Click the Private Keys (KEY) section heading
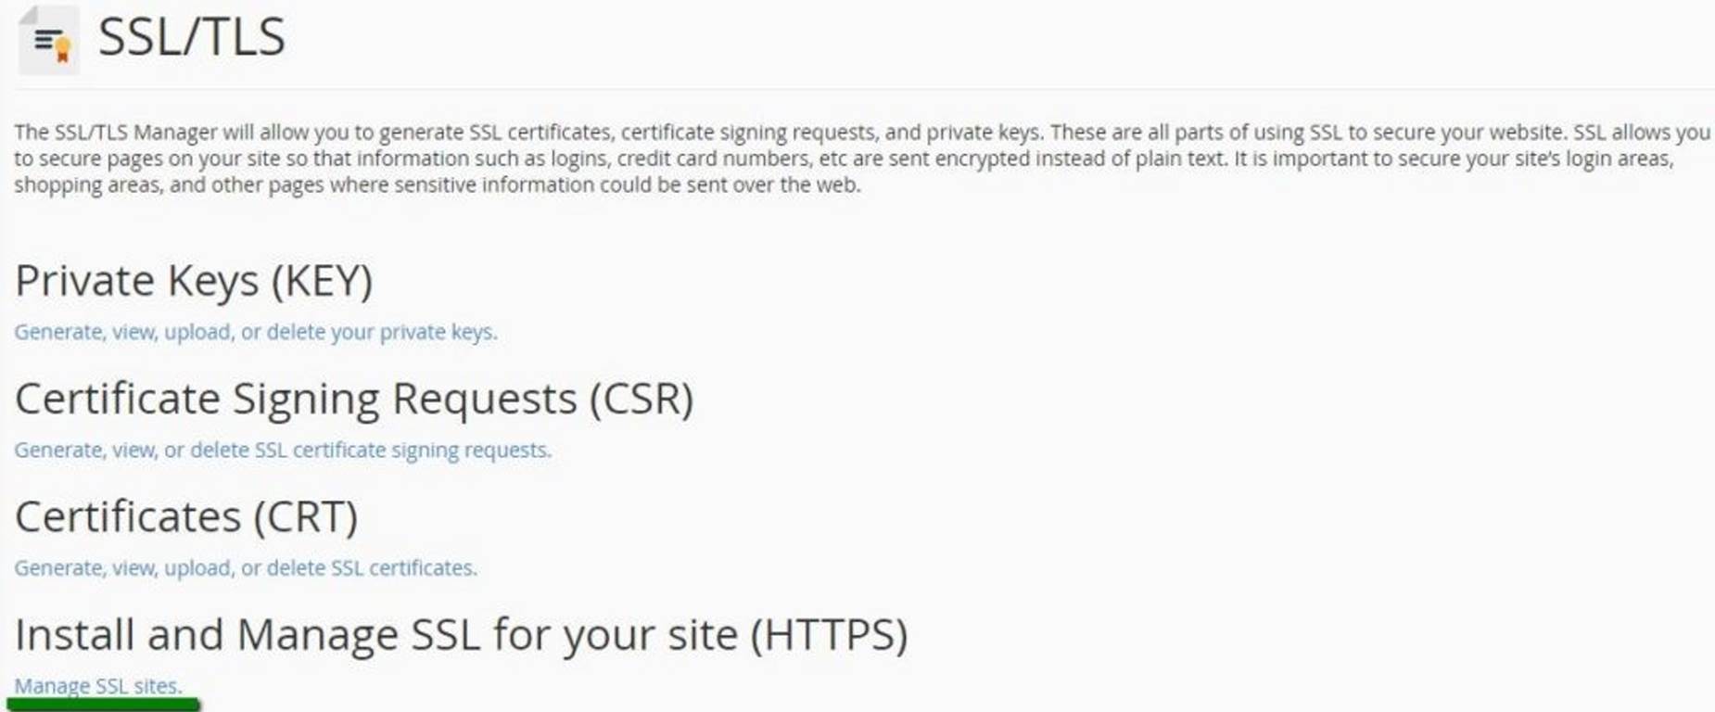The width and height of the screenshot is (1715, 712). (195, 279)
